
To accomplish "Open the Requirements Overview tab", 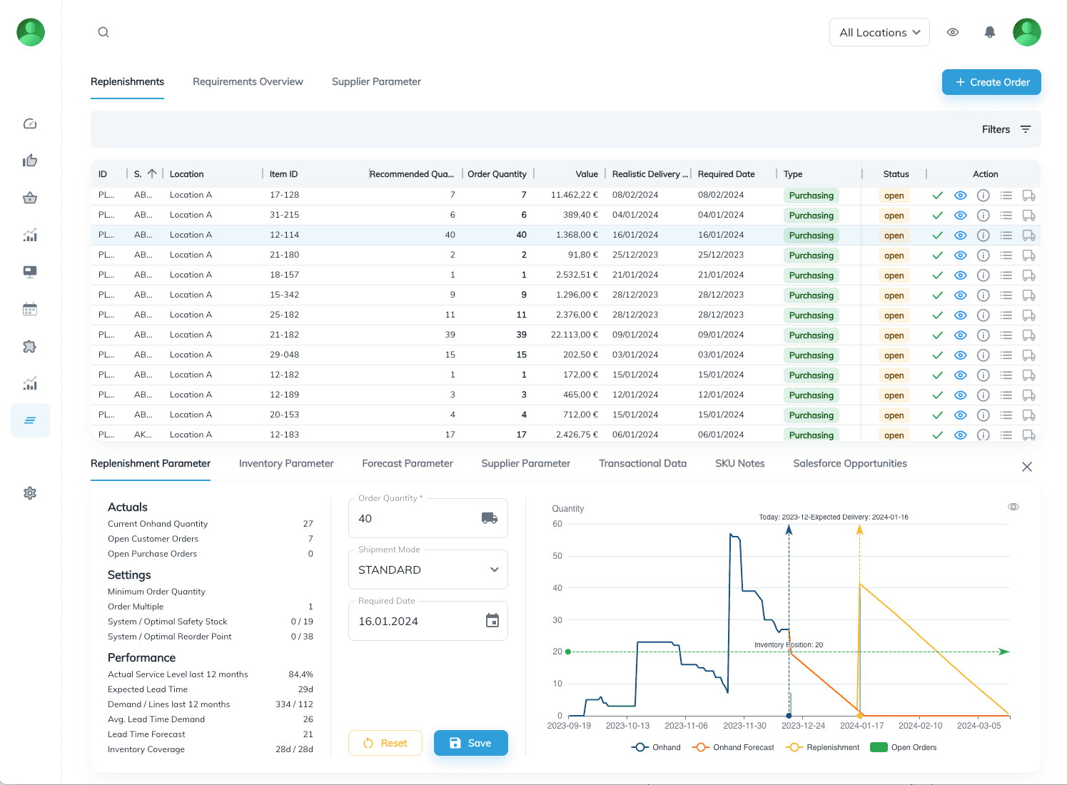I will [x=248, y=81].
